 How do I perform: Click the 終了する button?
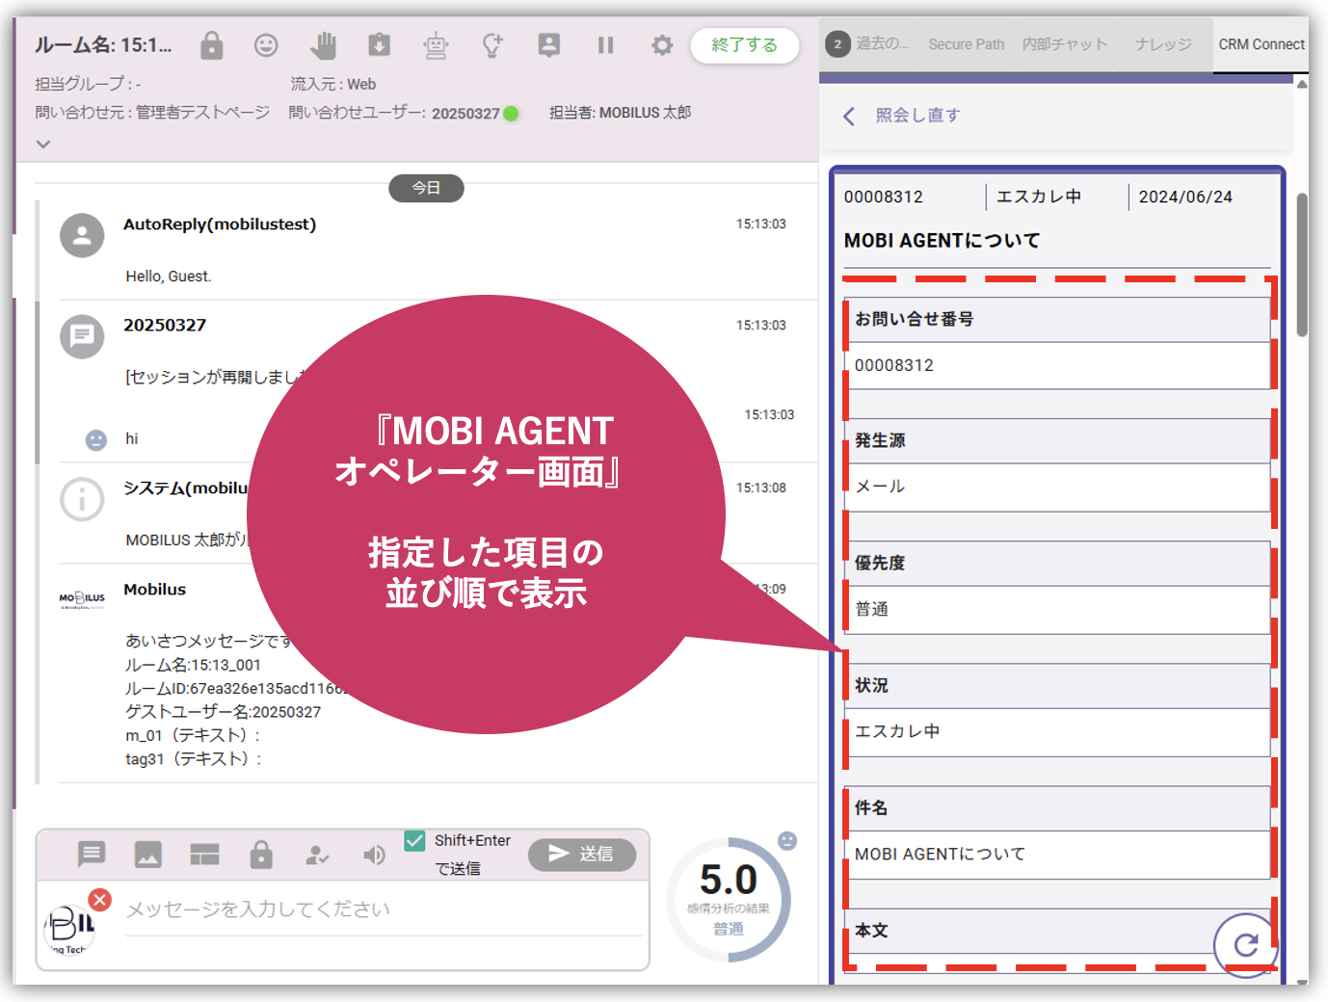click(x=745, y=45)
